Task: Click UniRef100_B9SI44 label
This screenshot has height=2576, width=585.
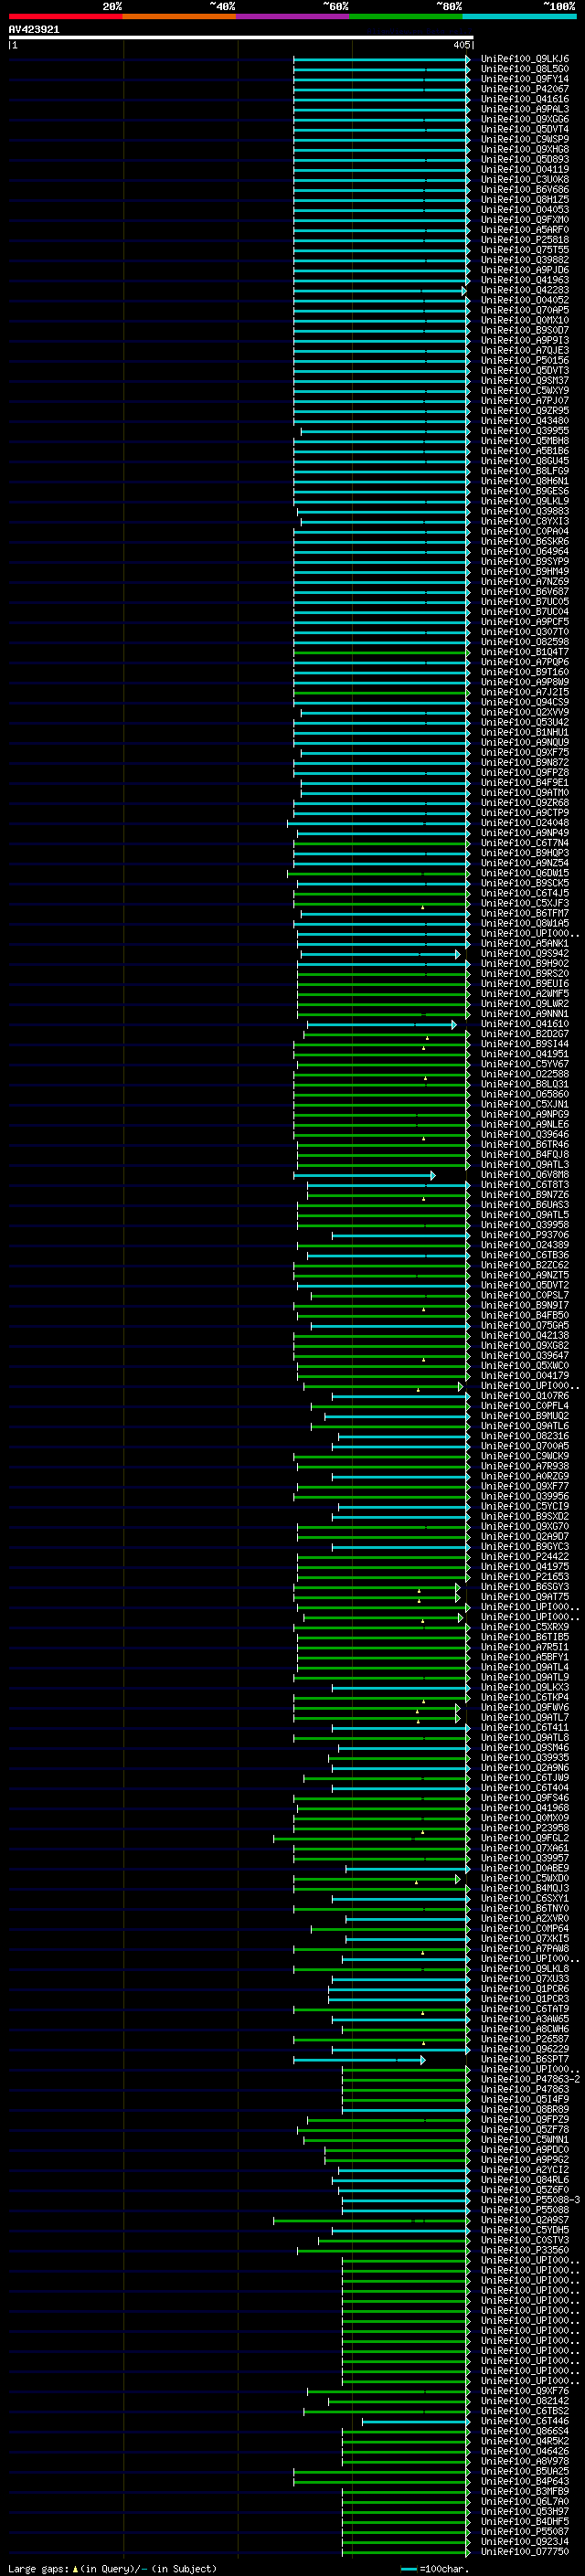Action: pos(525,1044)
